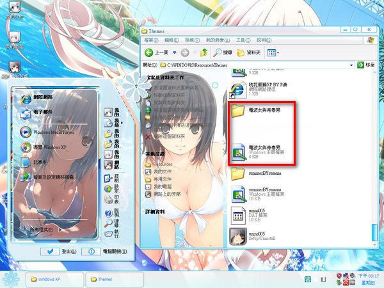Image resolution: width=384 pixels, height=288 pixels.
Task: Select 電波女與青春男 folder
Action: [256, 110]
